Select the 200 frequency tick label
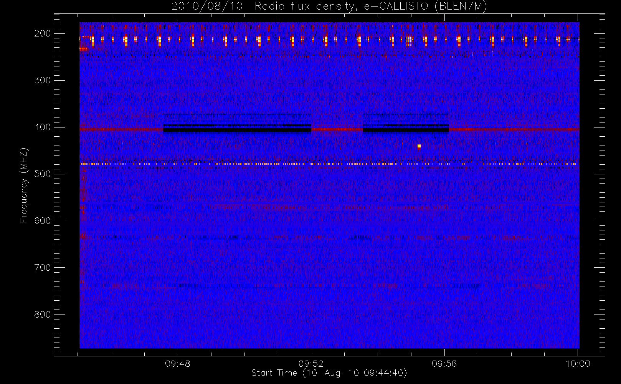621x384 pixels. [x=43, y=33]
